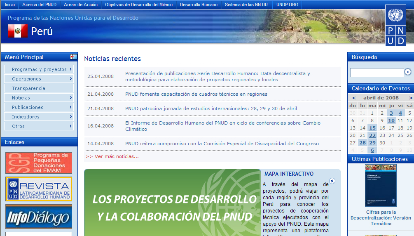
Task: Open news about capacitación de cuadros técnicos
Action: pyautogui.click(x=196, y=94)
